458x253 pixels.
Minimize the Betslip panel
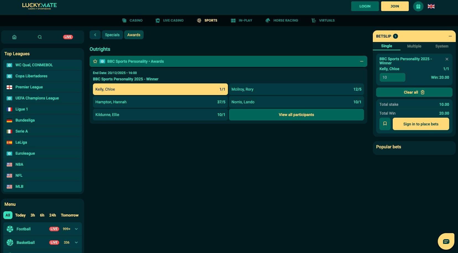(450, 36)
